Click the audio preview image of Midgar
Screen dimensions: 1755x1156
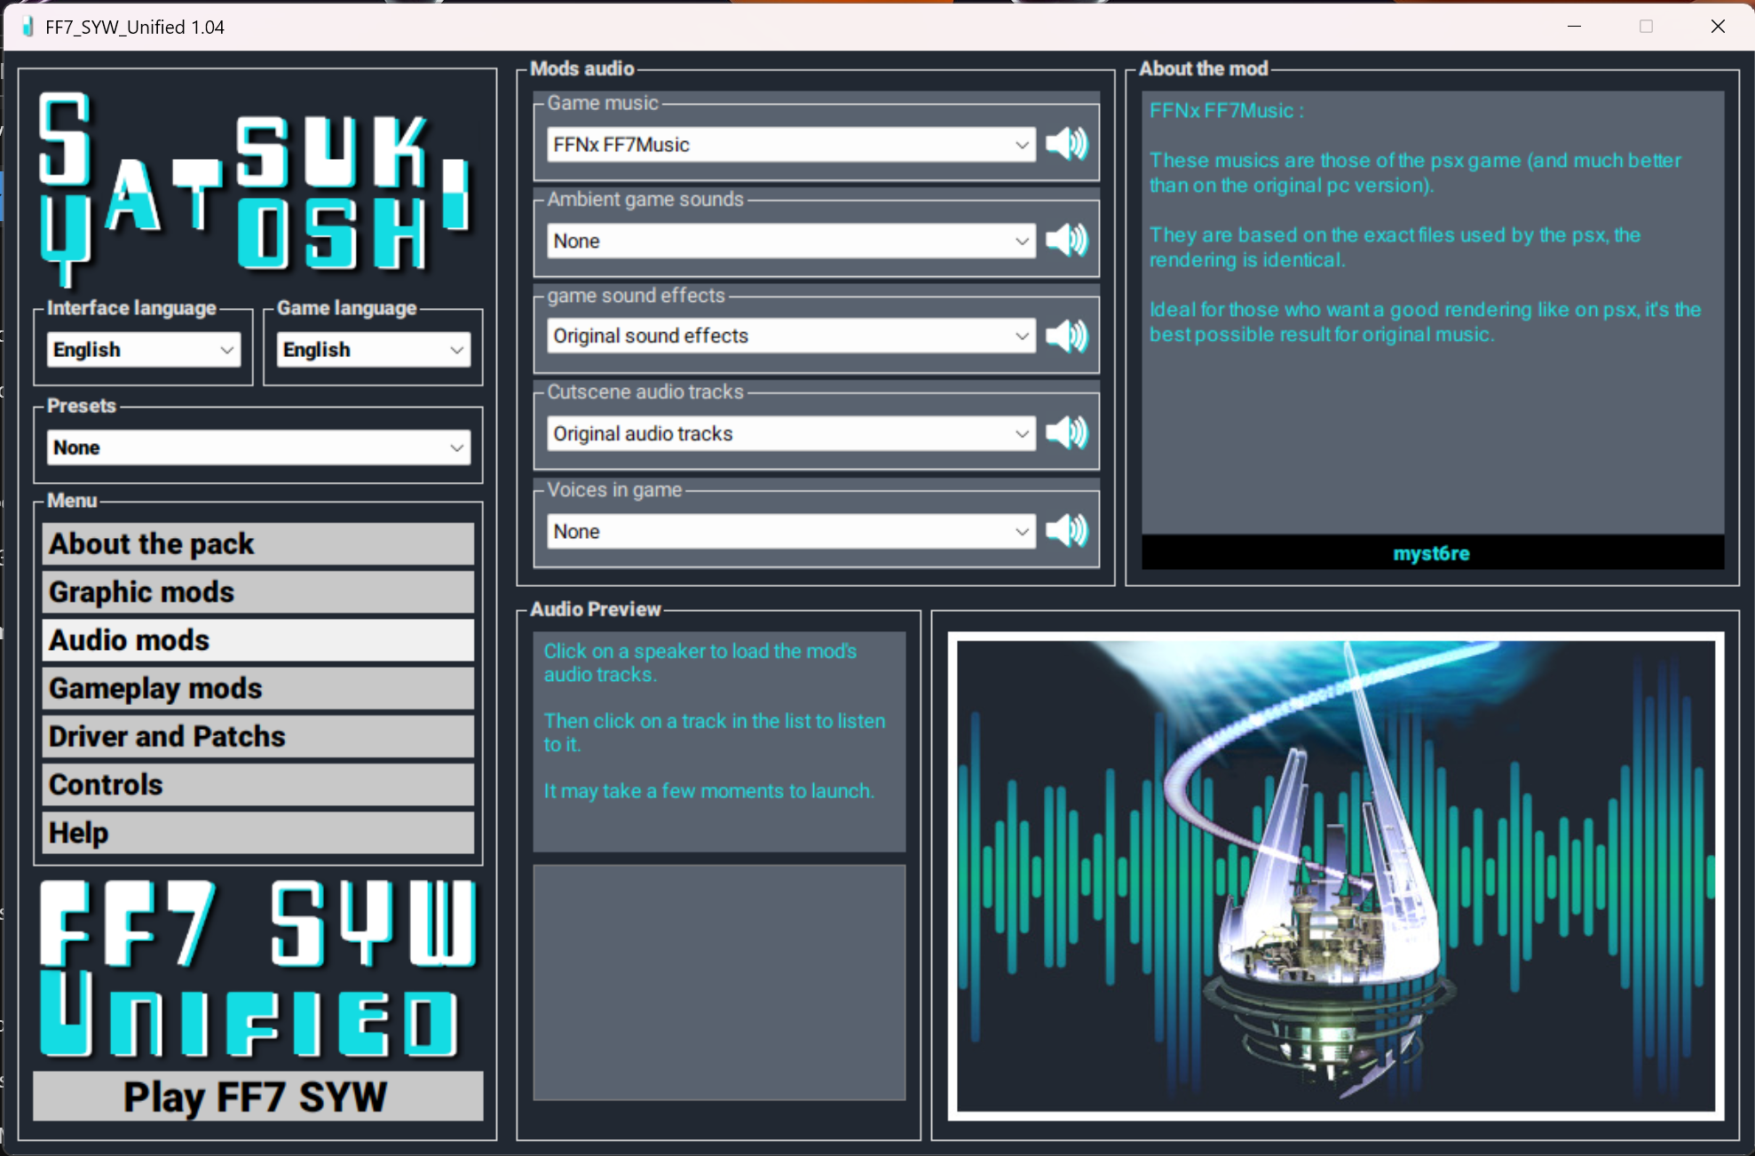click(1336, 875)
